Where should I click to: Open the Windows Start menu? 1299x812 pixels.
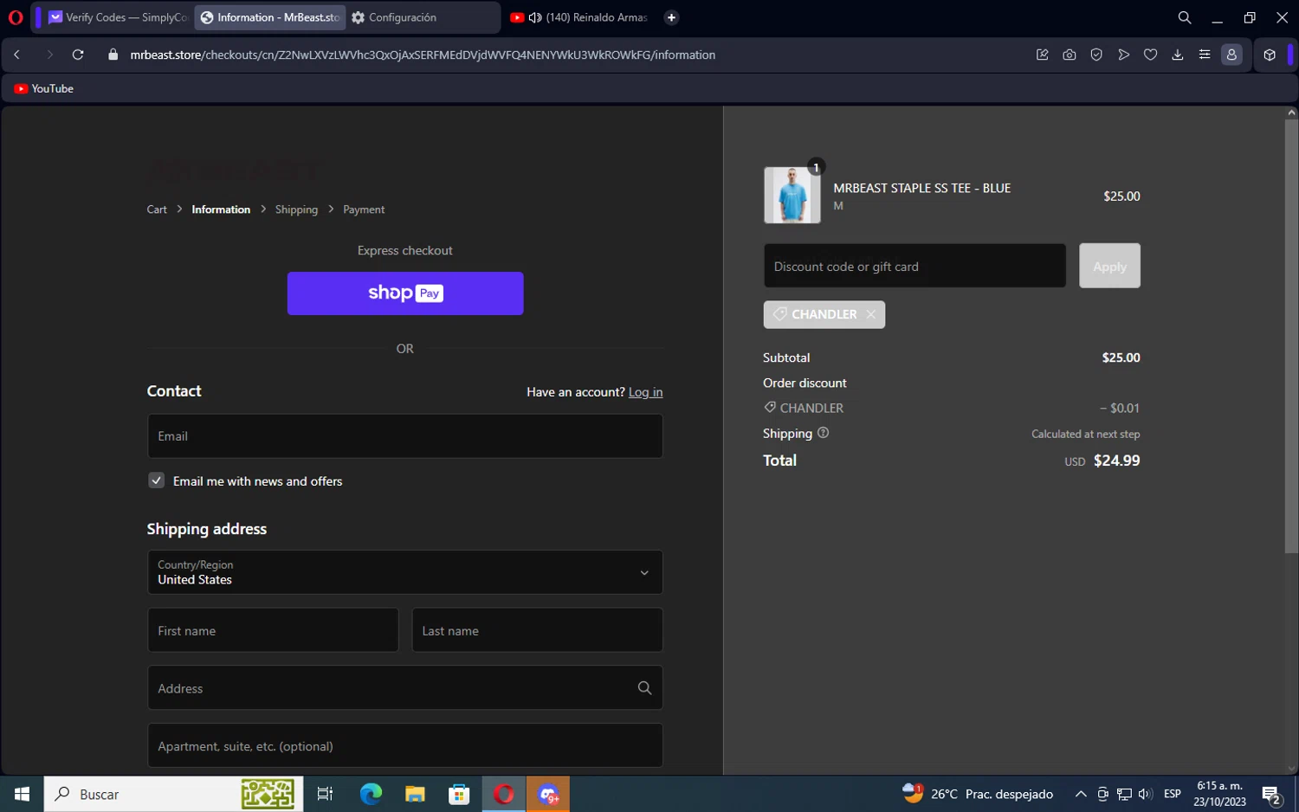(22, 794)
